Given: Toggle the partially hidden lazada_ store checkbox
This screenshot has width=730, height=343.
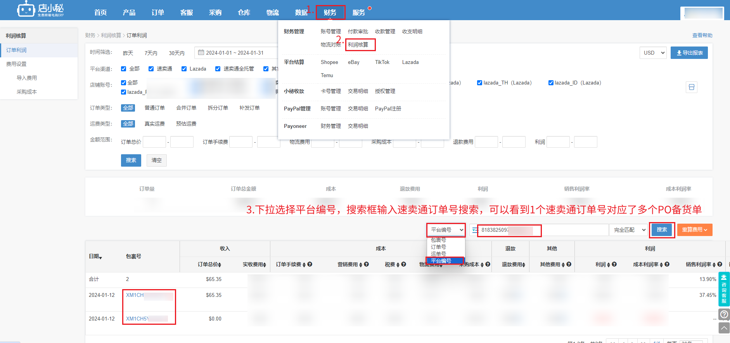Looking at the screenshot, I should (x=123, y=92).
